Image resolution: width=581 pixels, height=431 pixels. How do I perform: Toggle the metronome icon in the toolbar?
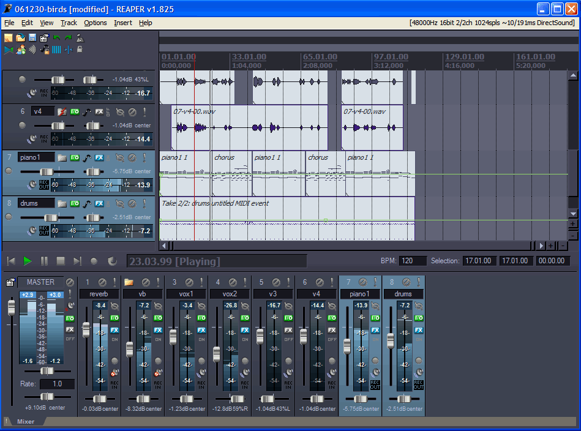(x=80, y=38)
